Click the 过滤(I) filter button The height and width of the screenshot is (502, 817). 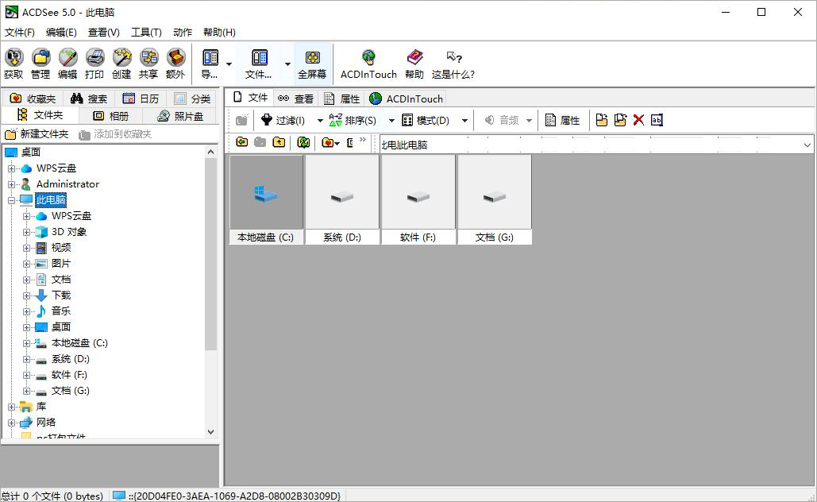tap(283, 121)
